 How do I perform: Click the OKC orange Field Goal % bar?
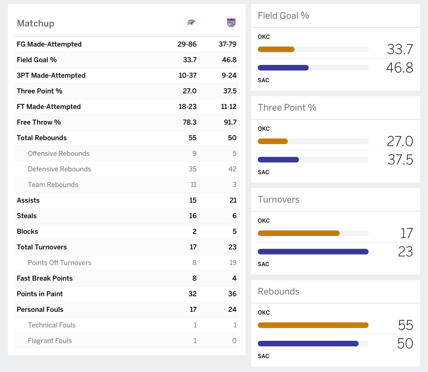click(276, 50)
